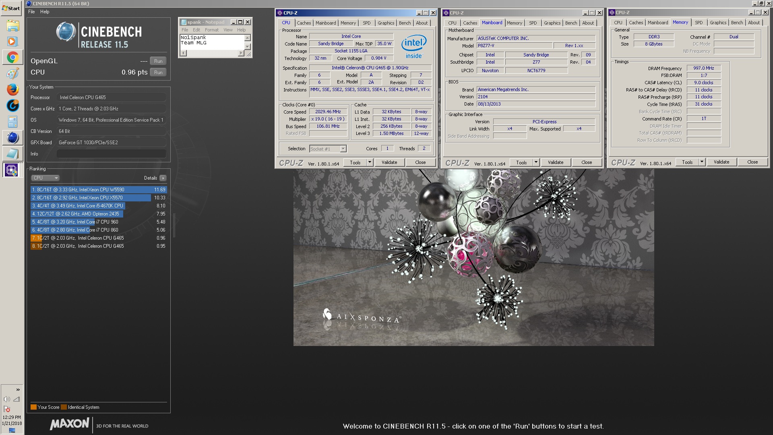Click the Cinebench title bar icon

click(29, 4)
